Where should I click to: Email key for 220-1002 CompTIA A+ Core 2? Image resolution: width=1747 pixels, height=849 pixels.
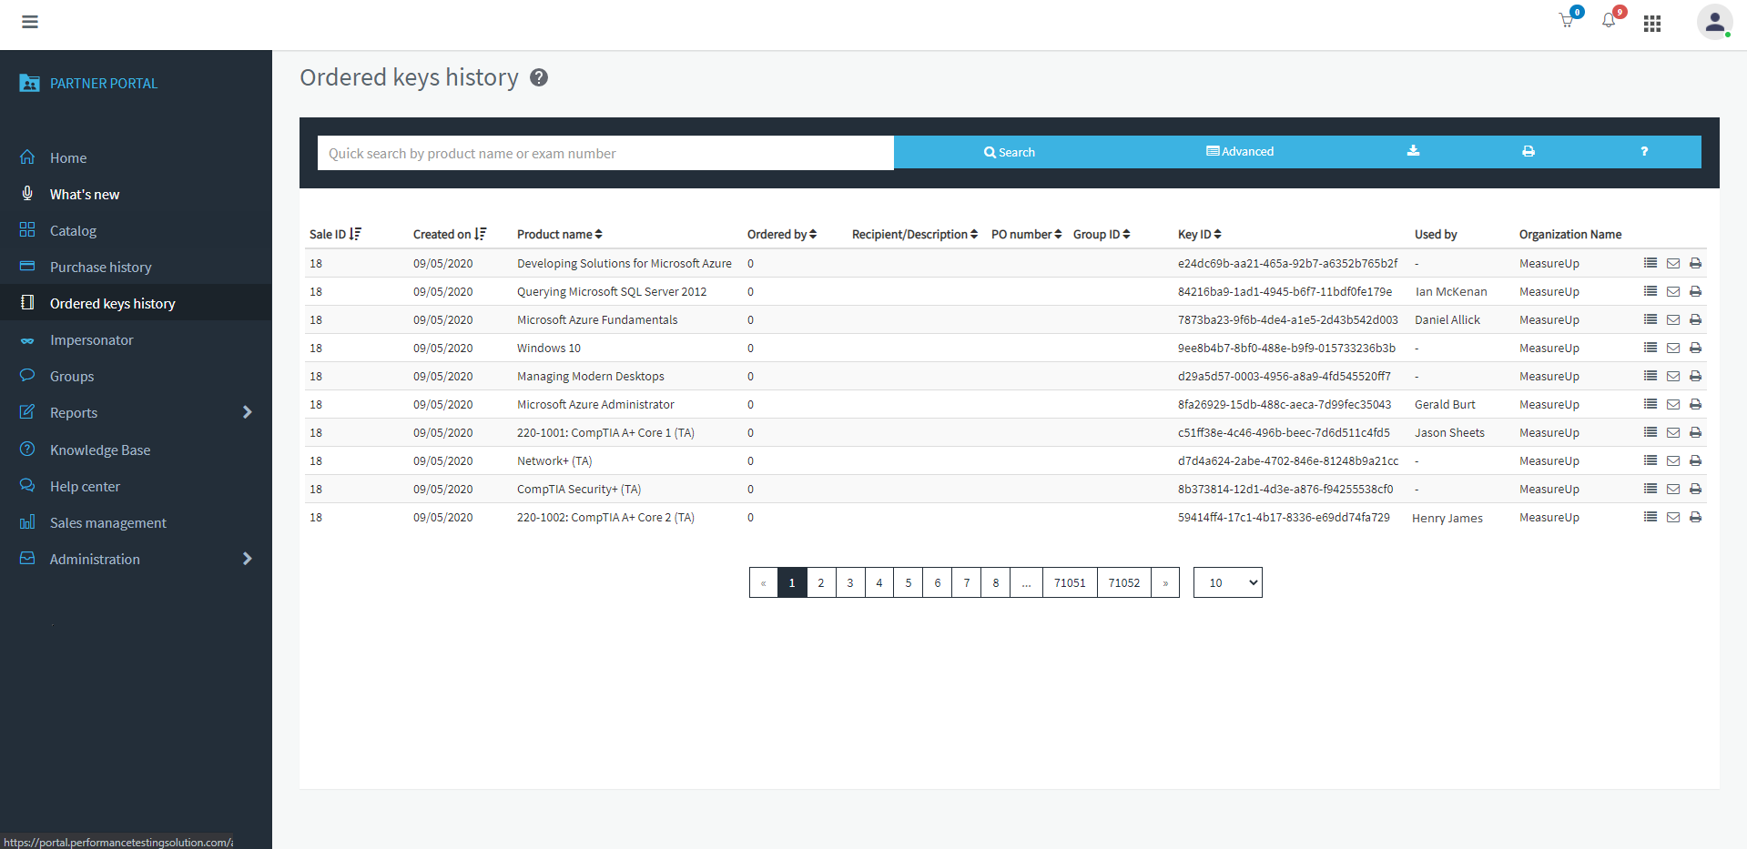click(x=1673, y=518)
